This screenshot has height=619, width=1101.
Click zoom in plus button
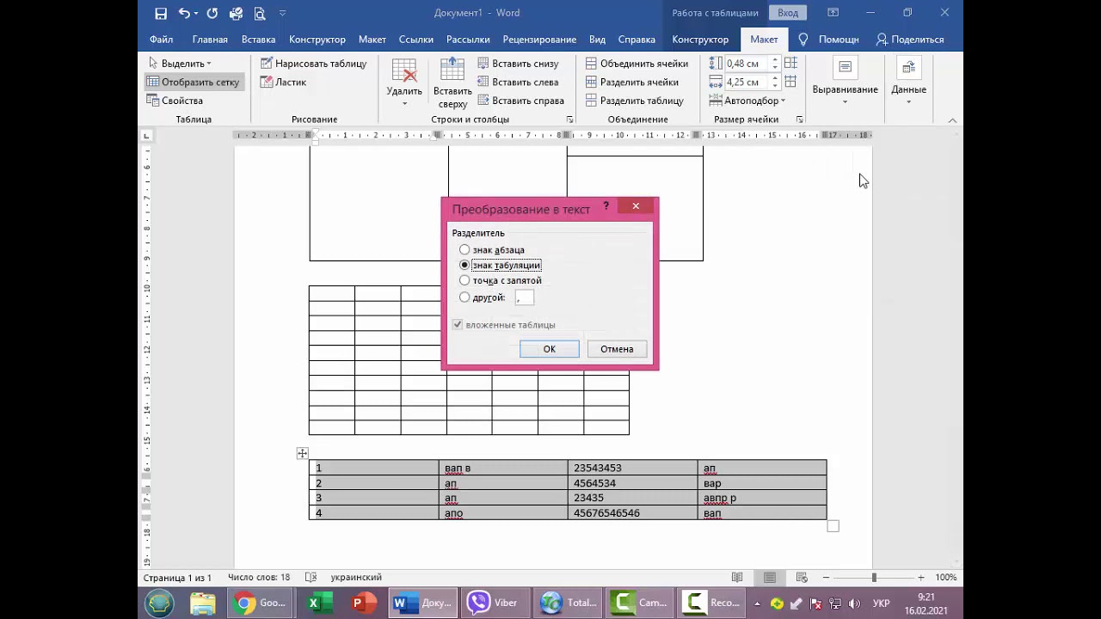point(921,578)
